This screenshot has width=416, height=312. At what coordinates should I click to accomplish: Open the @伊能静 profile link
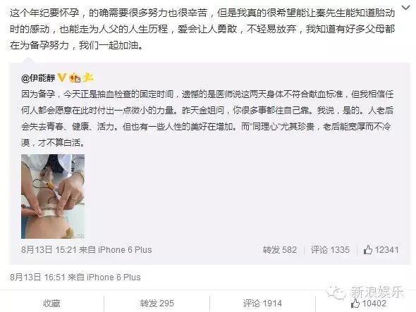[x=38, y=78]
